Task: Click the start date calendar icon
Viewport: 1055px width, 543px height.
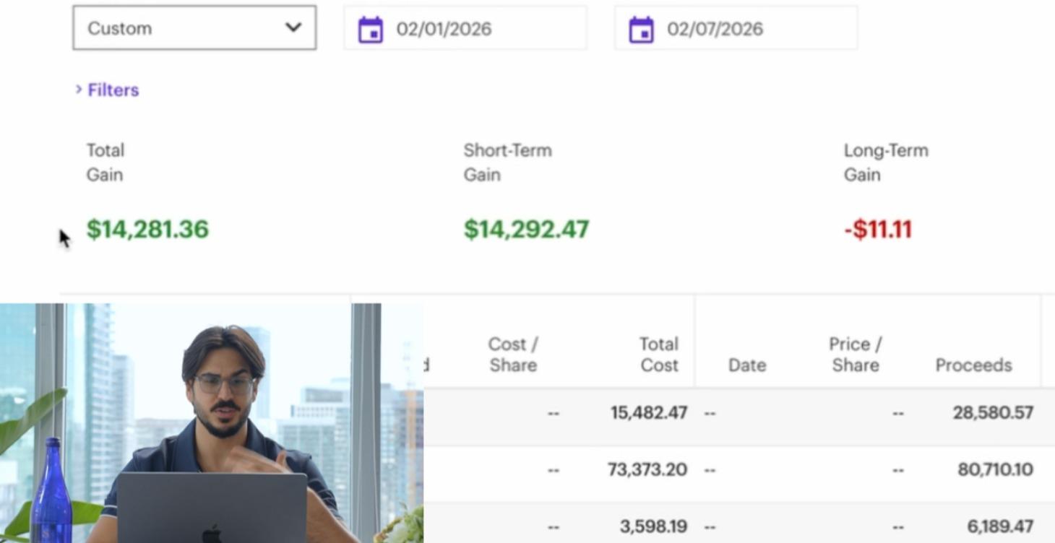Action: pos(371,30)
